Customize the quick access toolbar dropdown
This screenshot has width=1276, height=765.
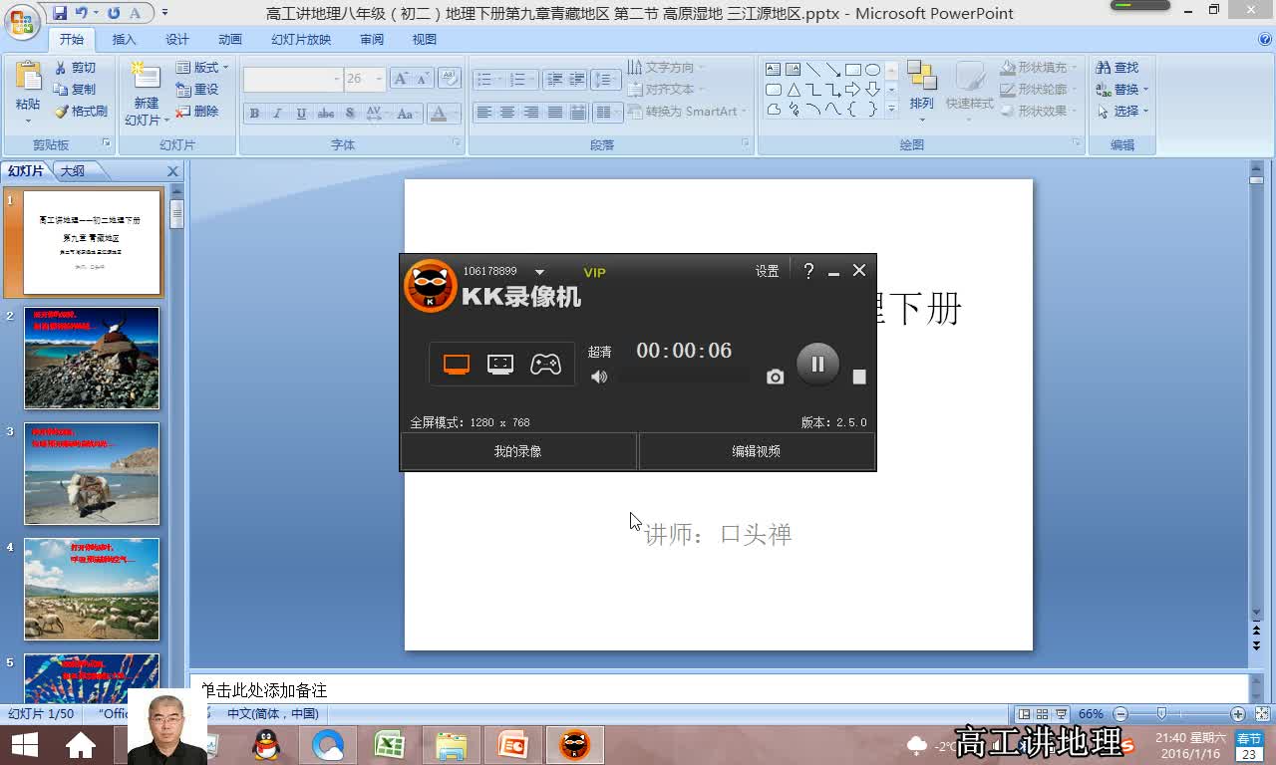click(x=164, y=13)
